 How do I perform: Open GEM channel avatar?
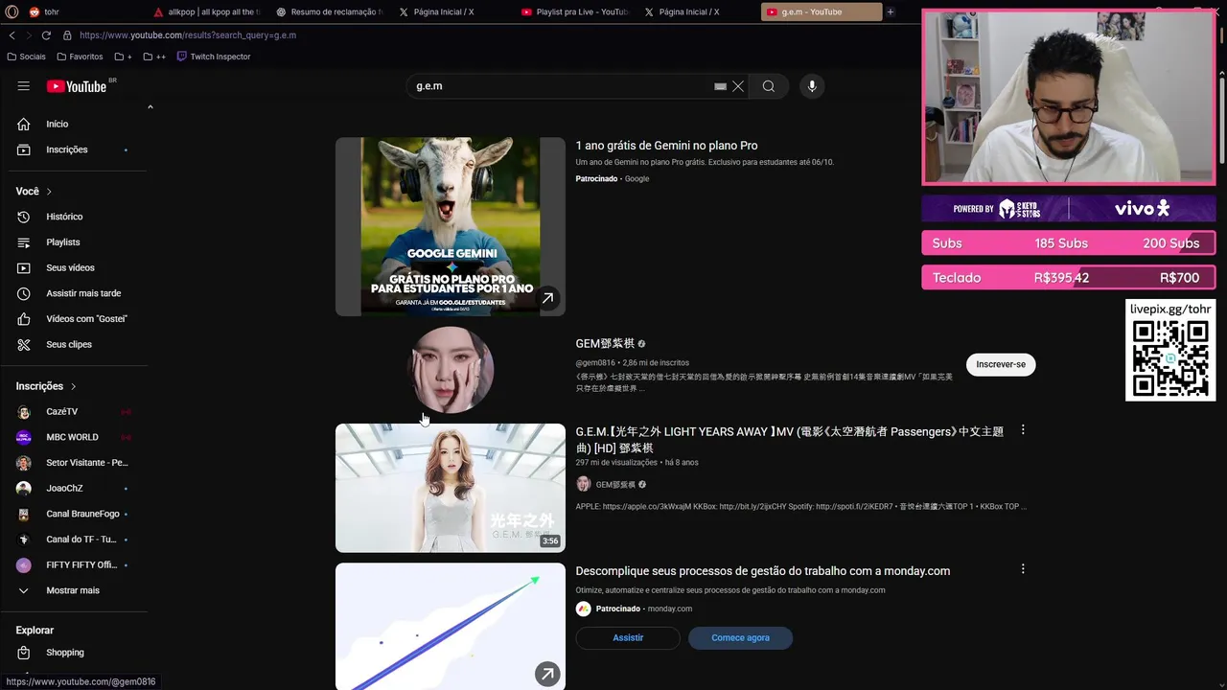coord(451,369)
